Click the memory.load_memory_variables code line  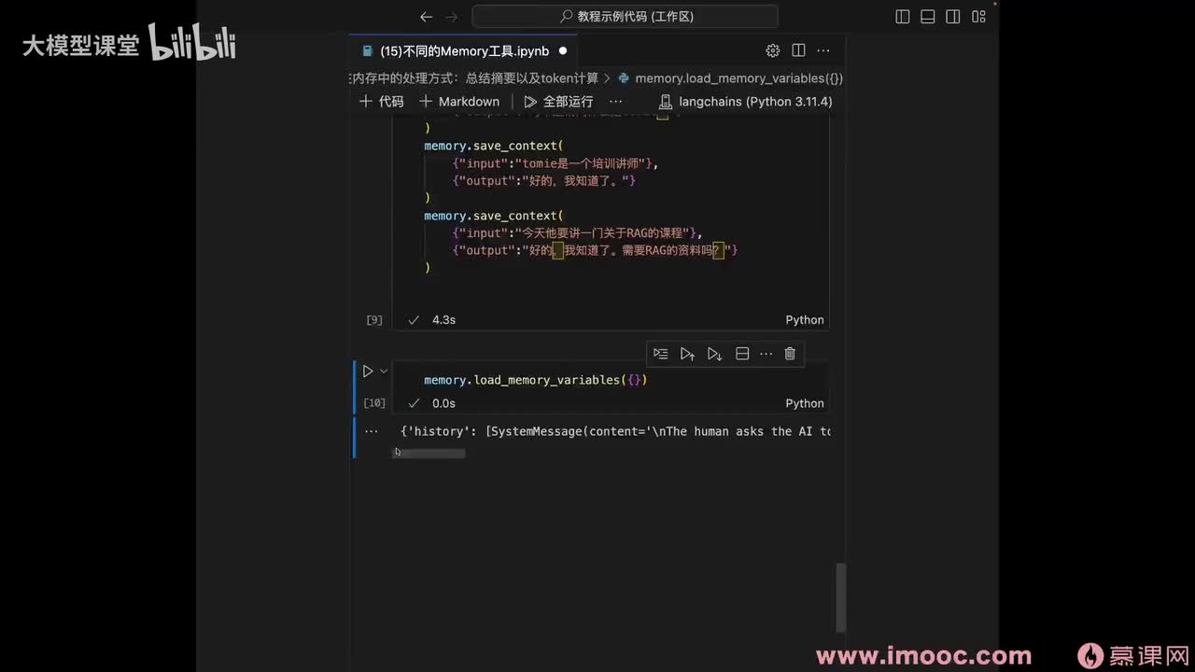coord(535,380)
